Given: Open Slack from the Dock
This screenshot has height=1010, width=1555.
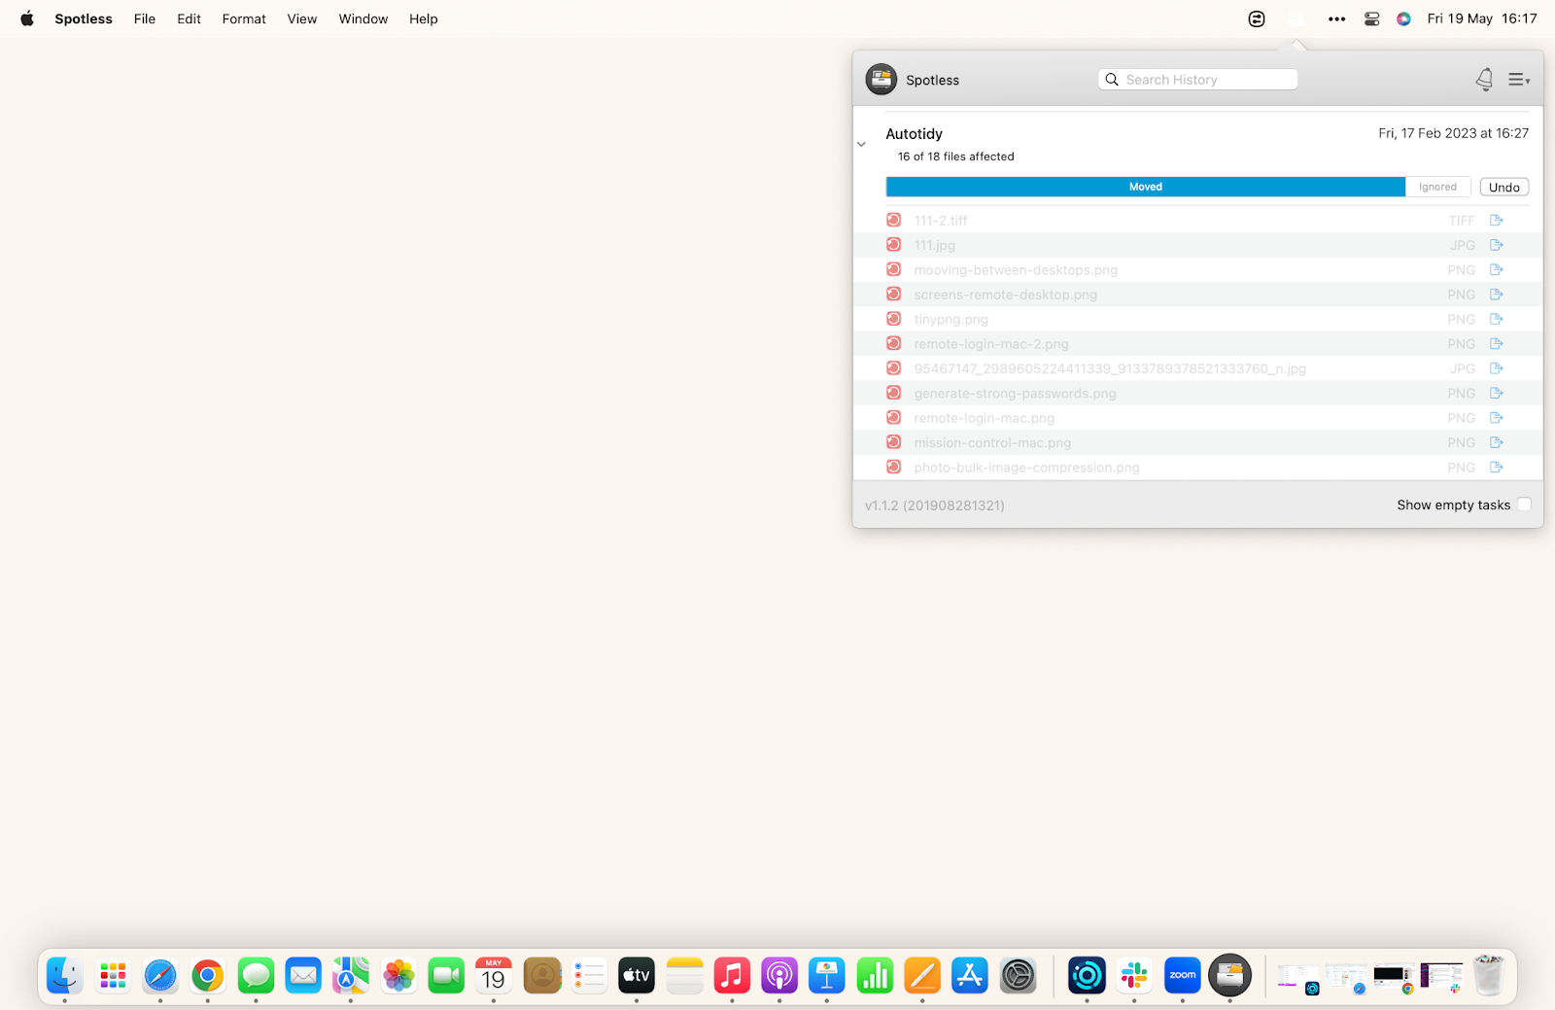Looking at the screenshot, I should [1134, 975].
